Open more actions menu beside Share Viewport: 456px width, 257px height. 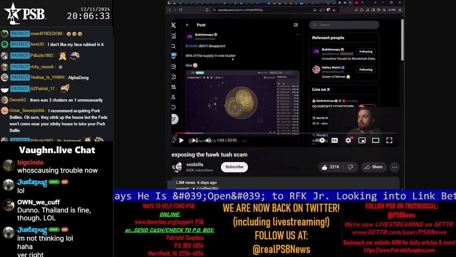(394, 167)
